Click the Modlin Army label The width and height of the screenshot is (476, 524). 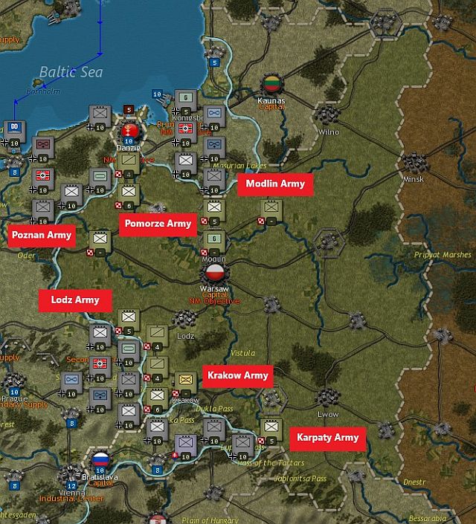[x=275, y=184]
